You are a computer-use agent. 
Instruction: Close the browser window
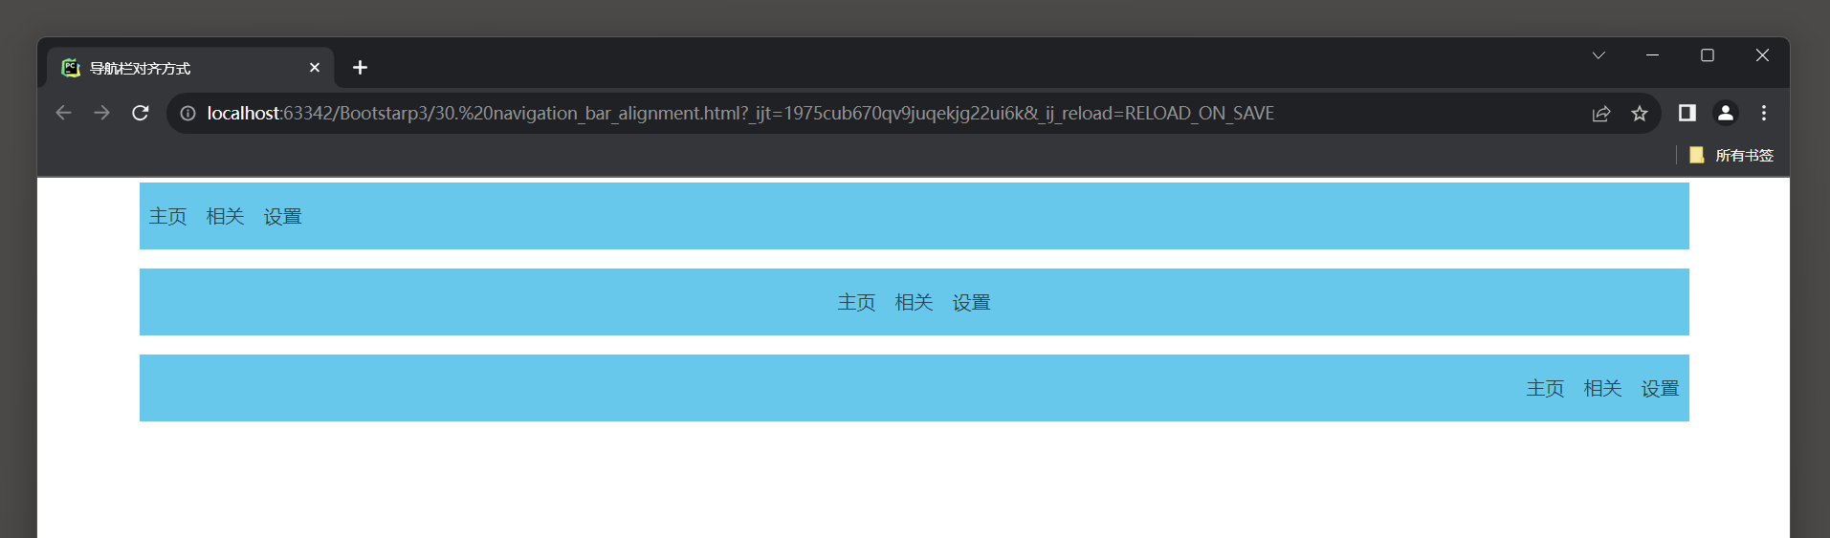coord(1762,55)
